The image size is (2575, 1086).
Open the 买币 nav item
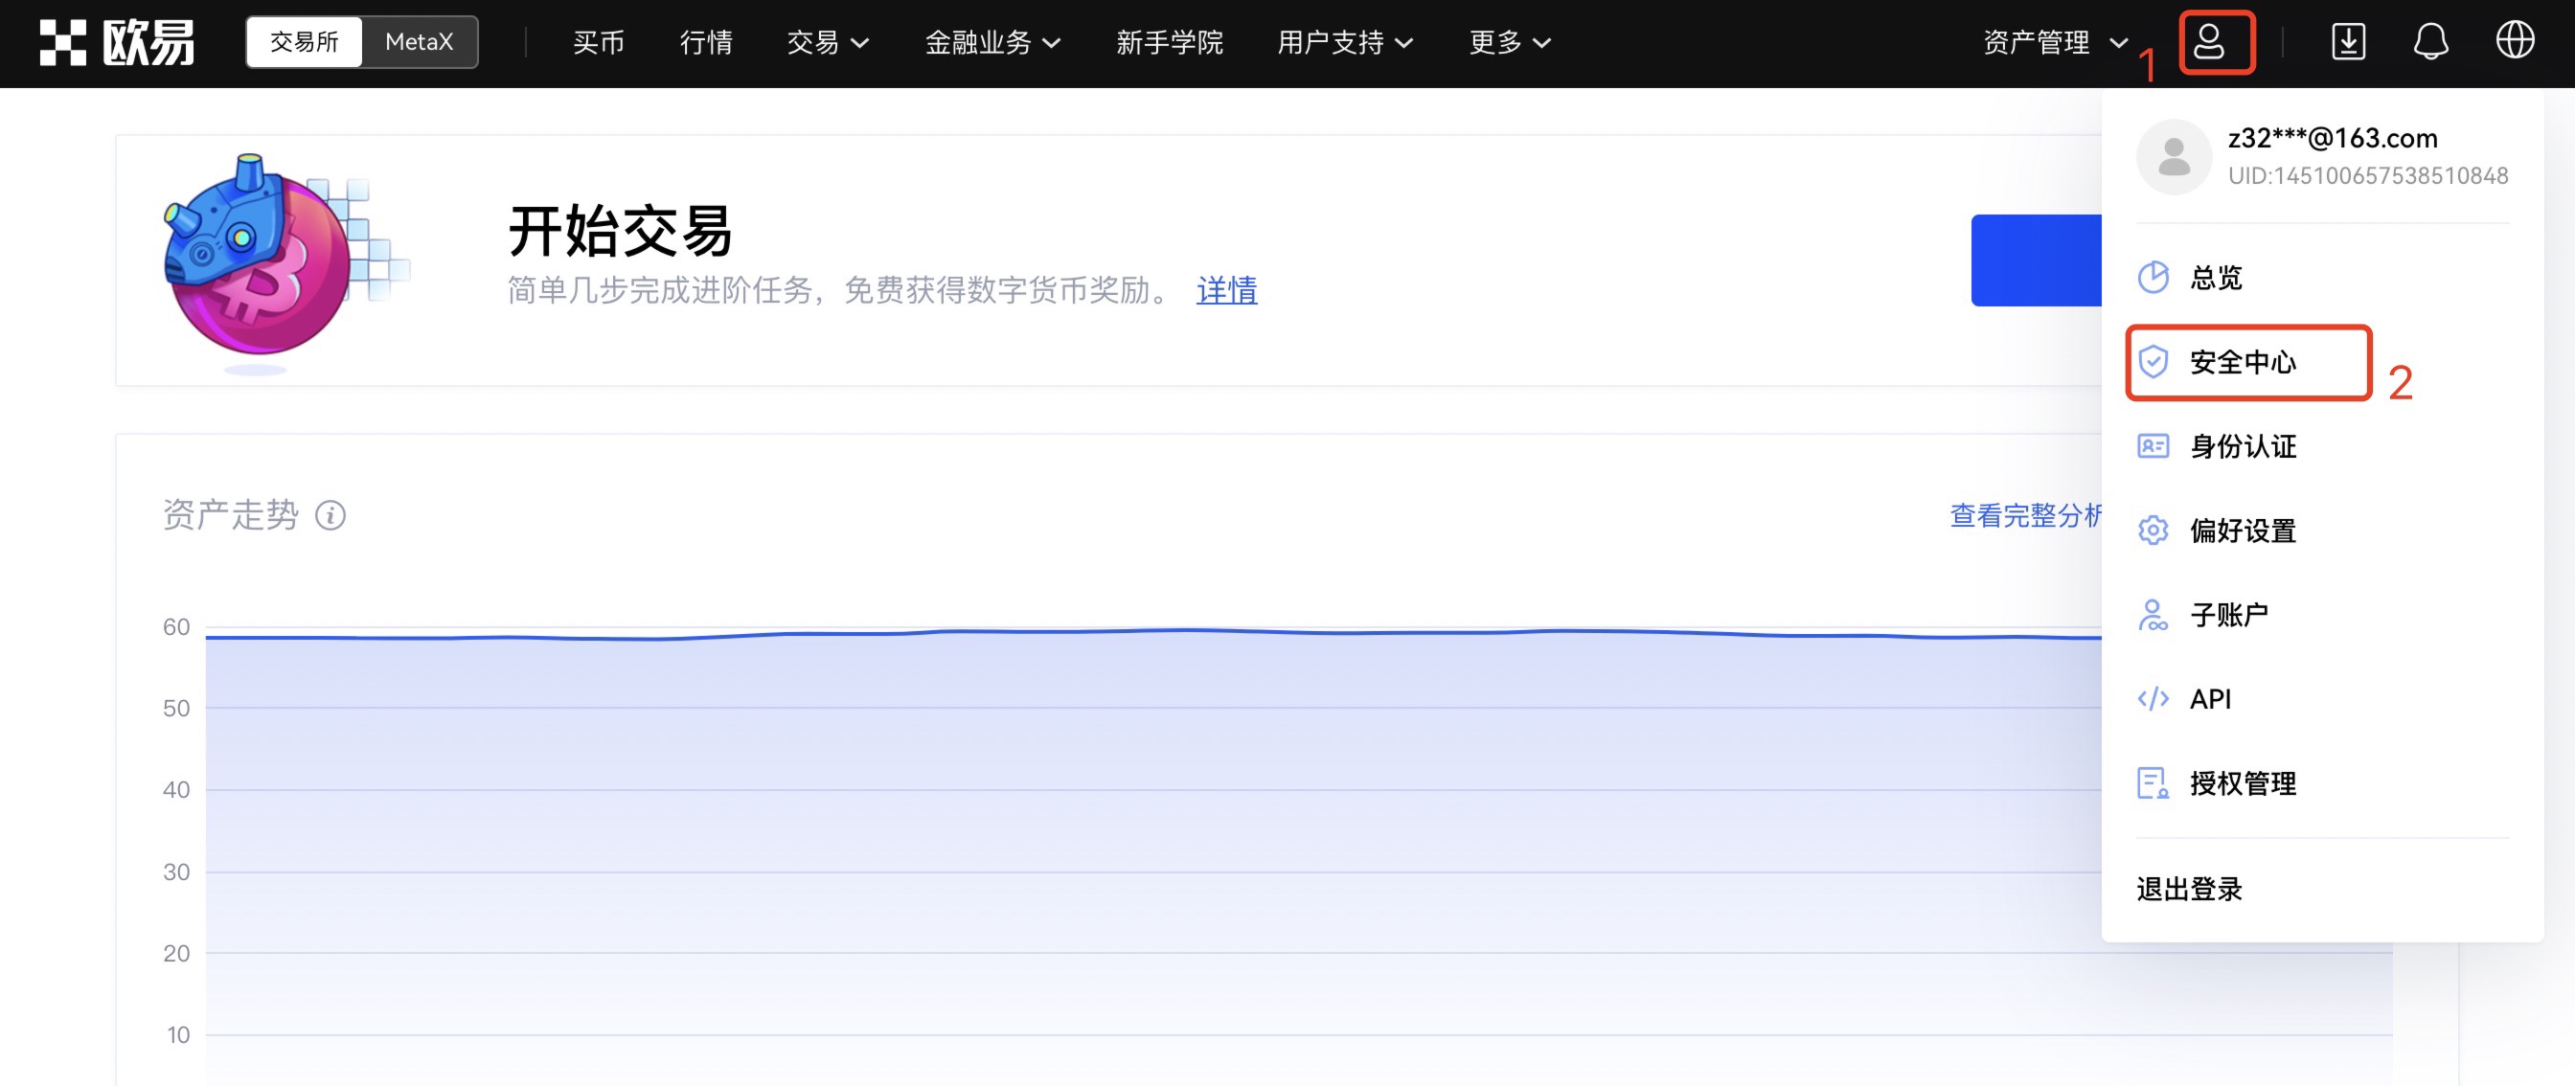[x=599, y=42]
